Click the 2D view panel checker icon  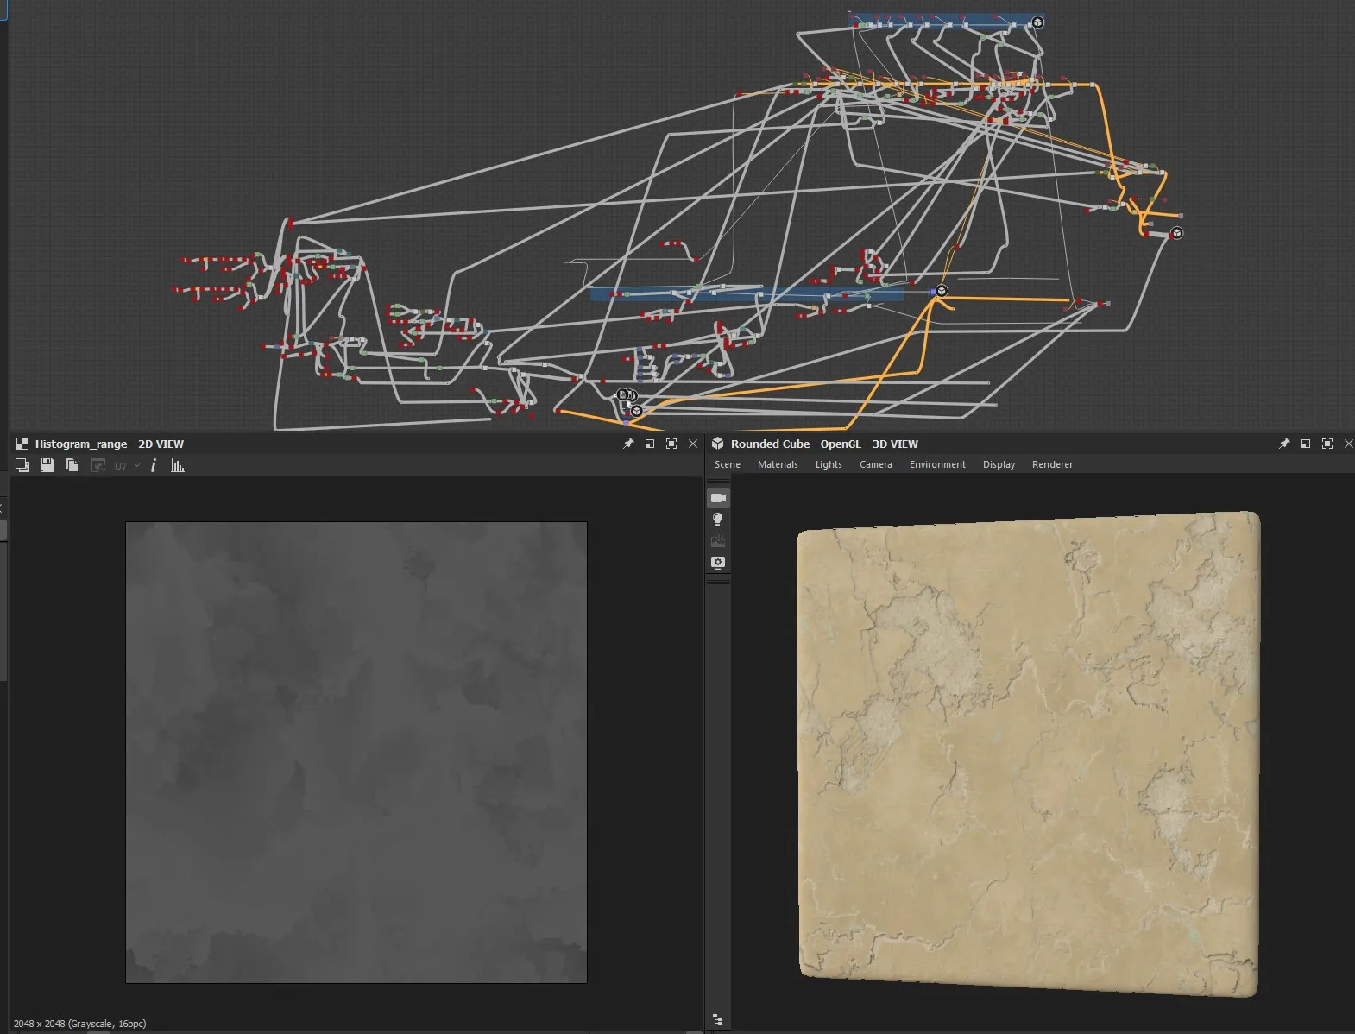(x=22, y=444)
